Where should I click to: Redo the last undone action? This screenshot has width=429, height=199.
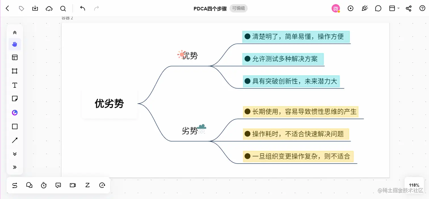96,8
